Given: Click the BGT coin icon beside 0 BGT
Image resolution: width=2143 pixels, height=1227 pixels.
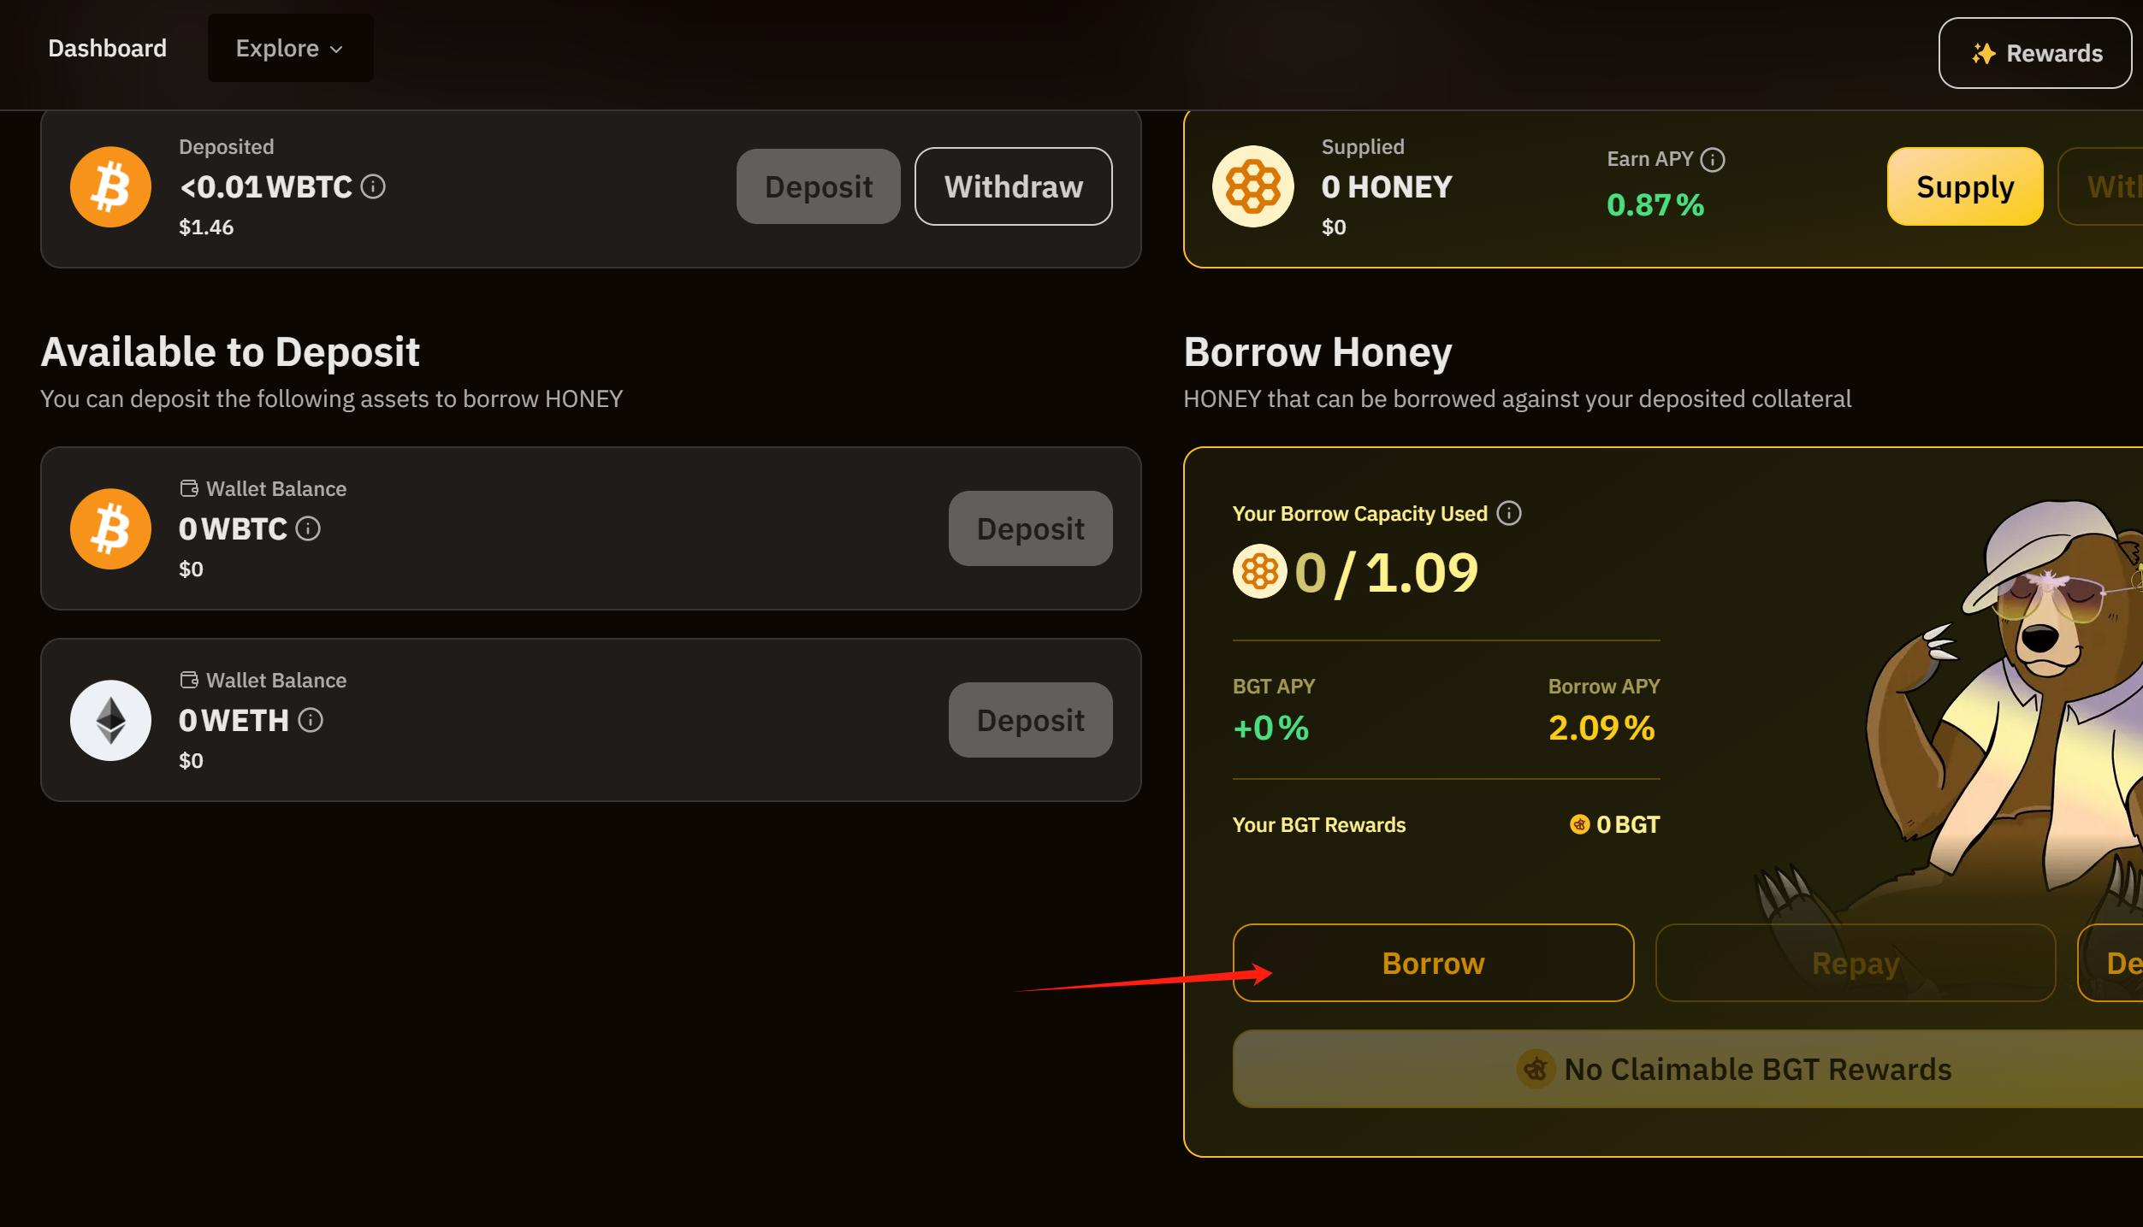Looking at the screenshot, I should (x=1579, y=824).
